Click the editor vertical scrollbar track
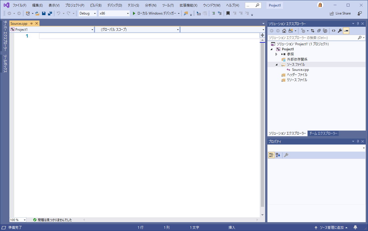The image size is (368, 231). coord(262,128)
